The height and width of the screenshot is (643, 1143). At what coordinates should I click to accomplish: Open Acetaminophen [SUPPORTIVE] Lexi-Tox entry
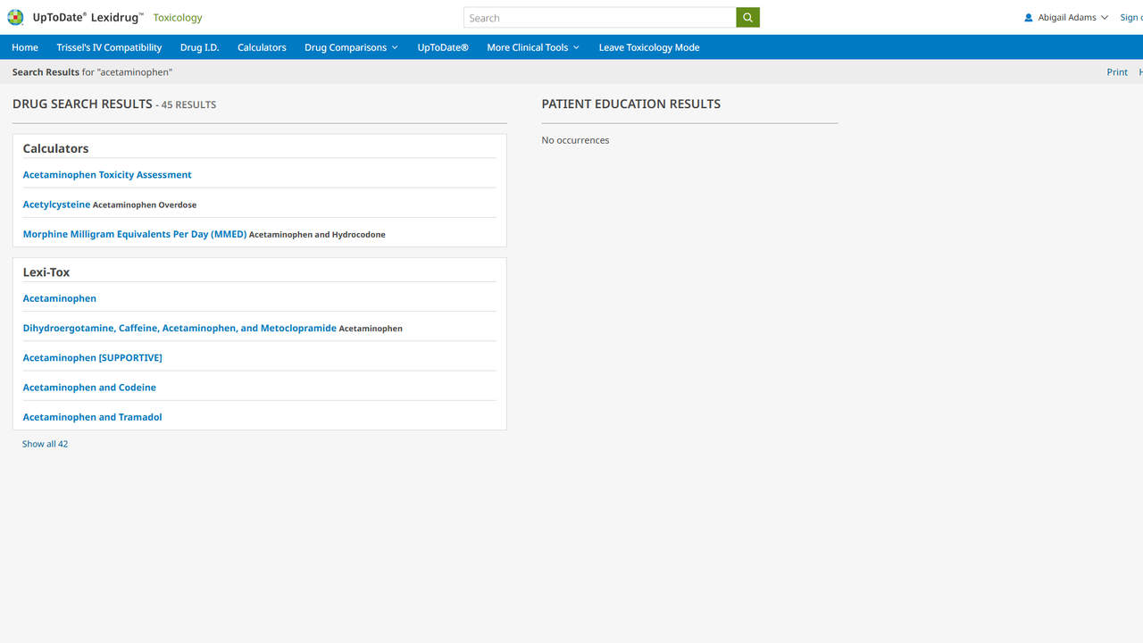[92, 357]
